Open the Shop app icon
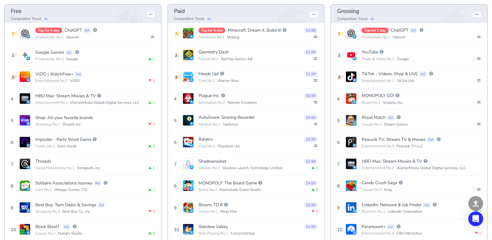 click(25, 120)
